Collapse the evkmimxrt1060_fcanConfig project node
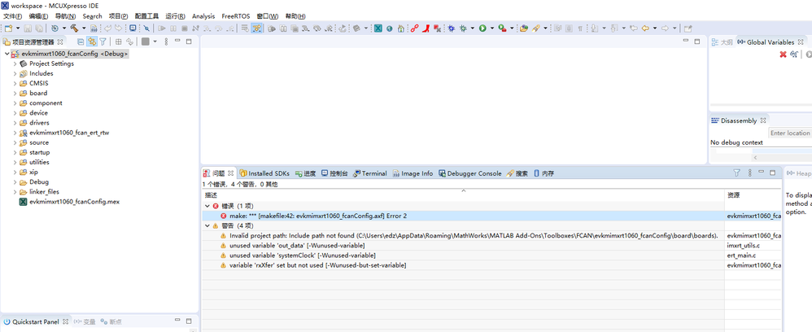The image size is (812, 332). click(7, 54)
